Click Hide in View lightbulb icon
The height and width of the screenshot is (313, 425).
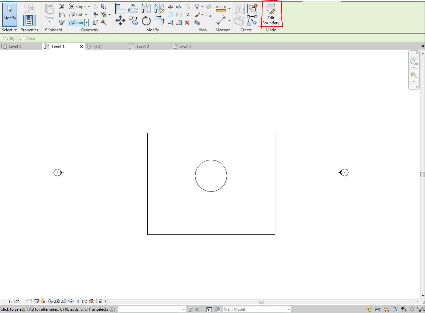pyautogui.click(x=197, y=7)
